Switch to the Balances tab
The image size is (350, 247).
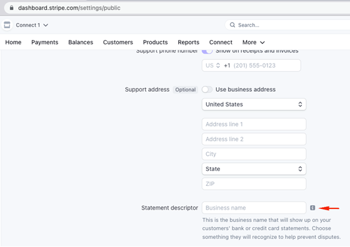click(81, 42)
